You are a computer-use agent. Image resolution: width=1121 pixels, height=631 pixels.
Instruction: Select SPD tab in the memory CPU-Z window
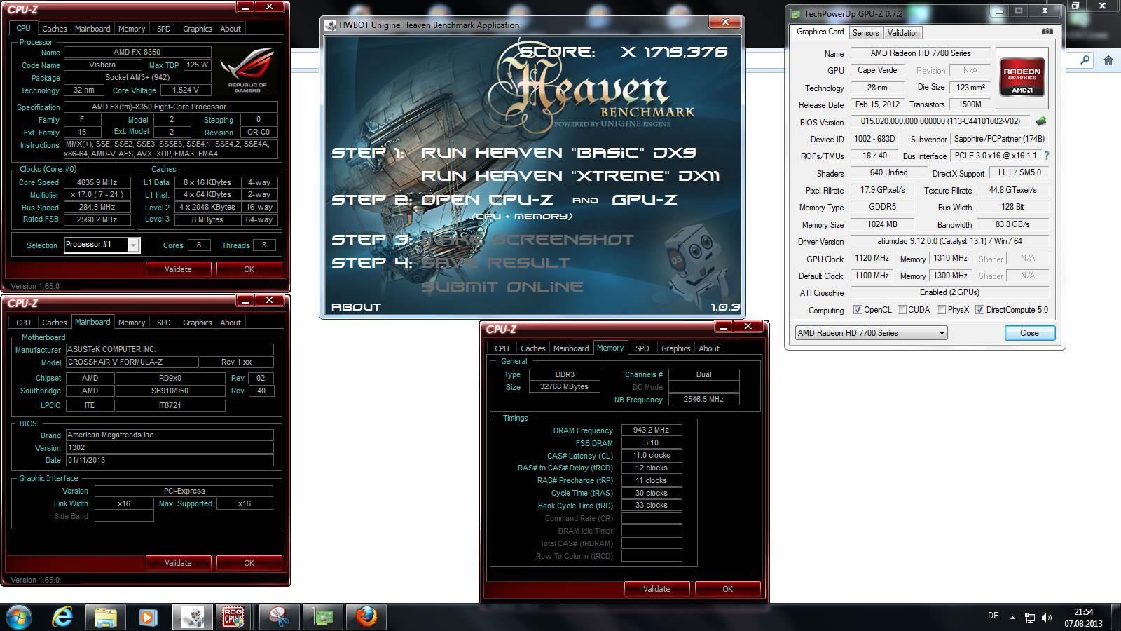click(642, 348)
